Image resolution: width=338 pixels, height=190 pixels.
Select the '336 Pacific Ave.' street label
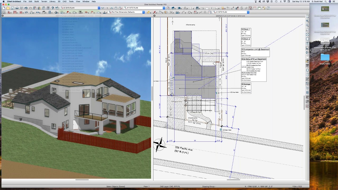184,149
